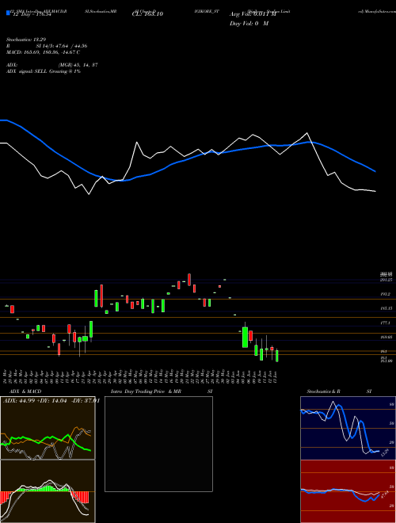Click the "Day Vol: 0 M" label
The width and height of the screenshot is (396, 523).
click(x=249, y=24)
